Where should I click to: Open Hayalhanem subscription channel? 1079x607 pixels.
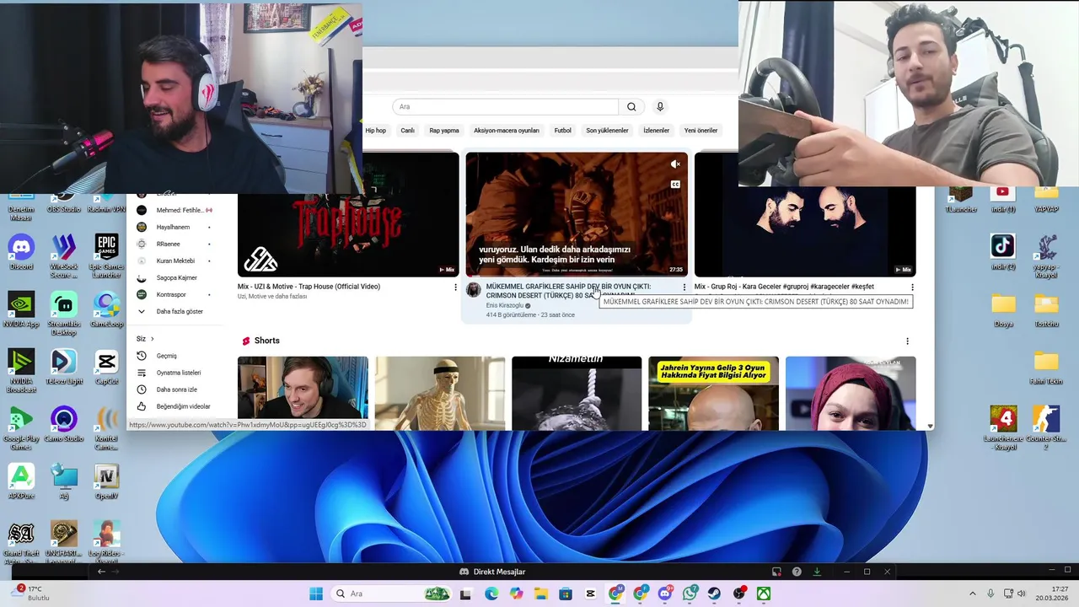tap(173, 227)
